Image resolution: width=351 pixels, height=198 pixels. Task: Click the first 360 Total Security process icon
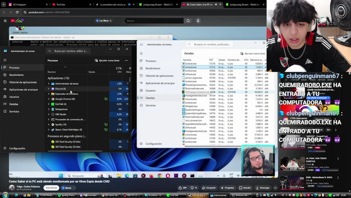53,142
